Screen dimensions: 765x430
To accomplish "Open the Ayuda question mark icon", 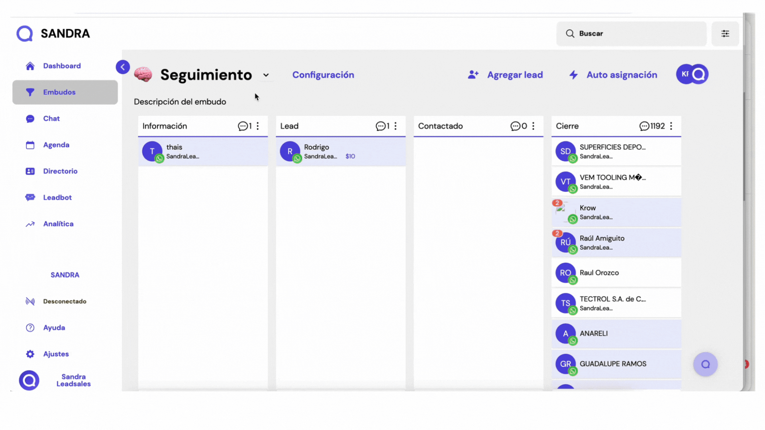I will coord(30,328).
